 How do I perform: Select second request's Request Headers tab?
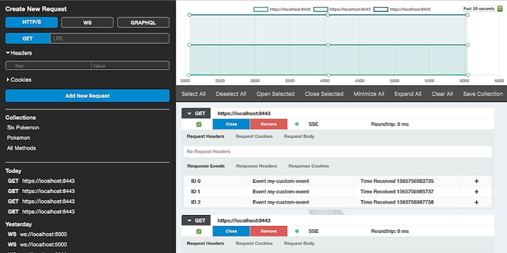206,243
